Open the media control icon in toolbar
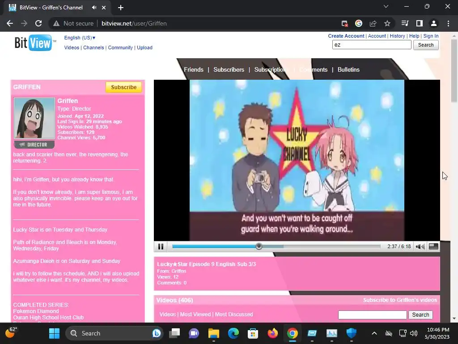Screen dimensions: 458x344 tap(405, 23)
